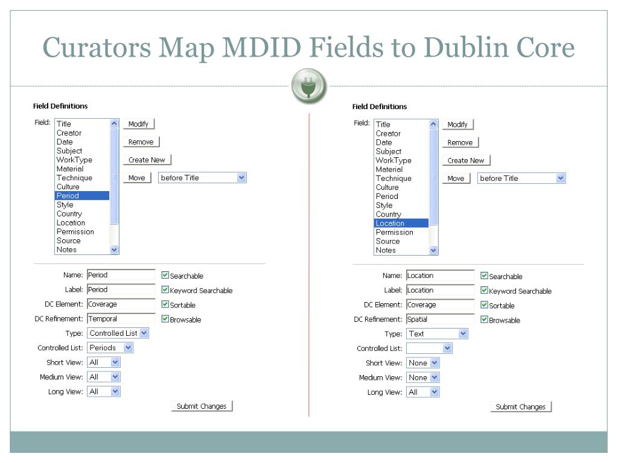618x463 pixels.
Task: Toggle Searchable checkbox in right Location form
Action: coord(485,276)
